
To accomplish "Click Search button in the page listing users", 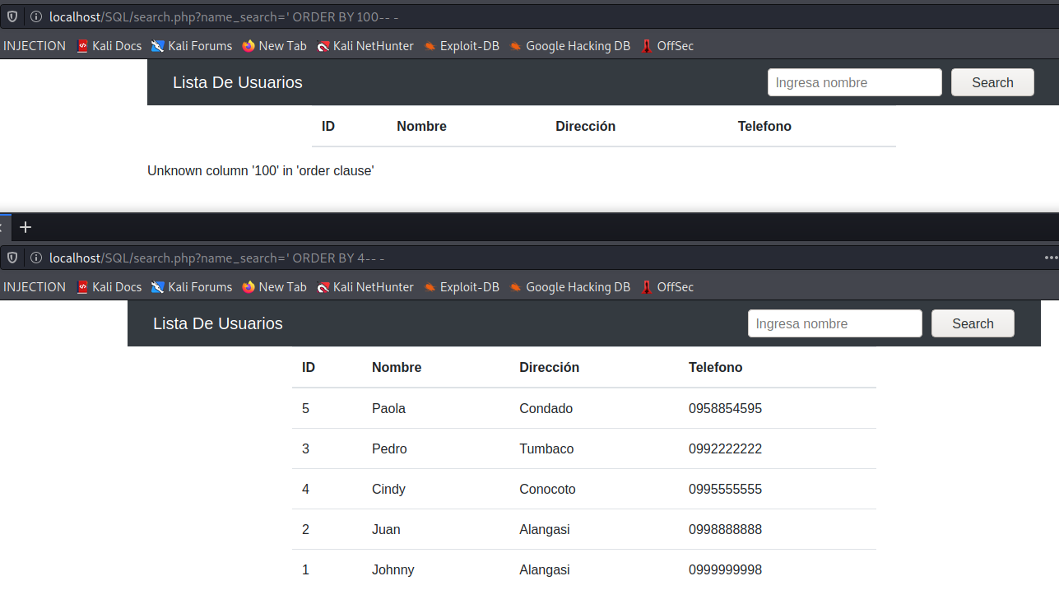I will [973, 323].
